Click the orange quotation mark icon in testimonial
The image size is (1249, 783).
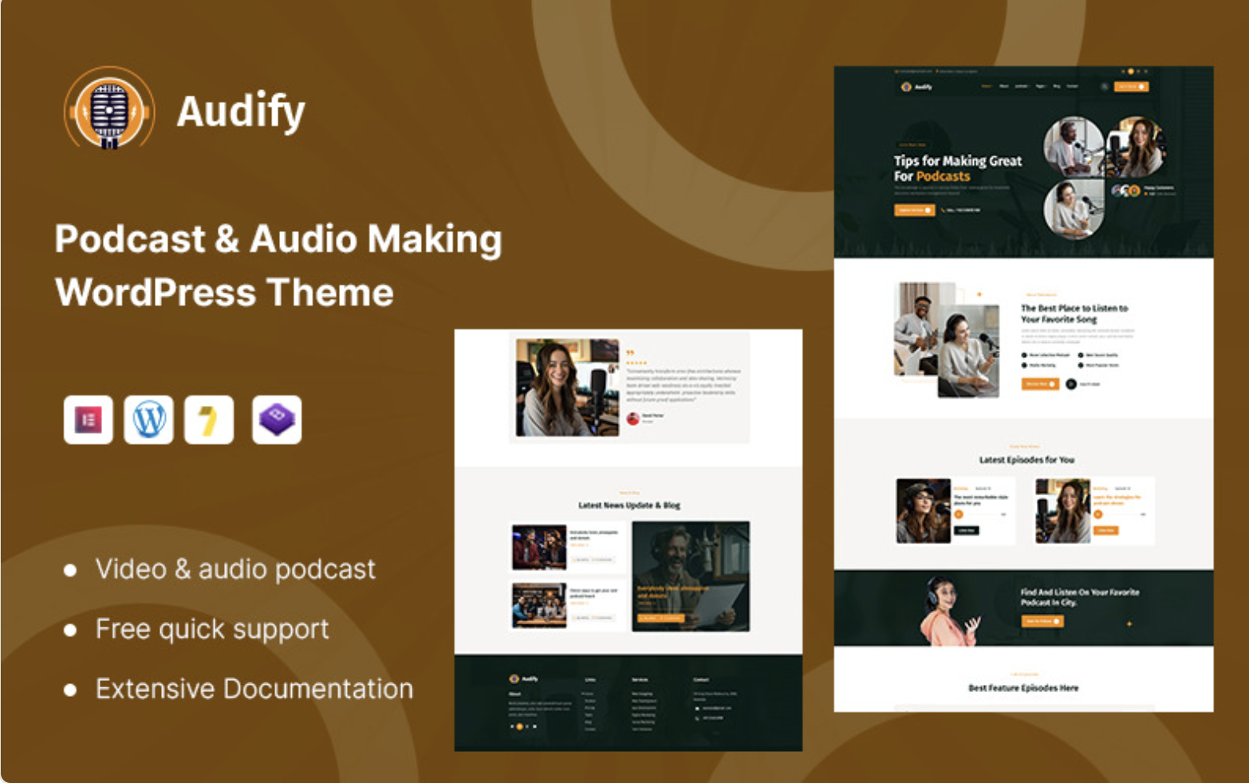(630, 352)
